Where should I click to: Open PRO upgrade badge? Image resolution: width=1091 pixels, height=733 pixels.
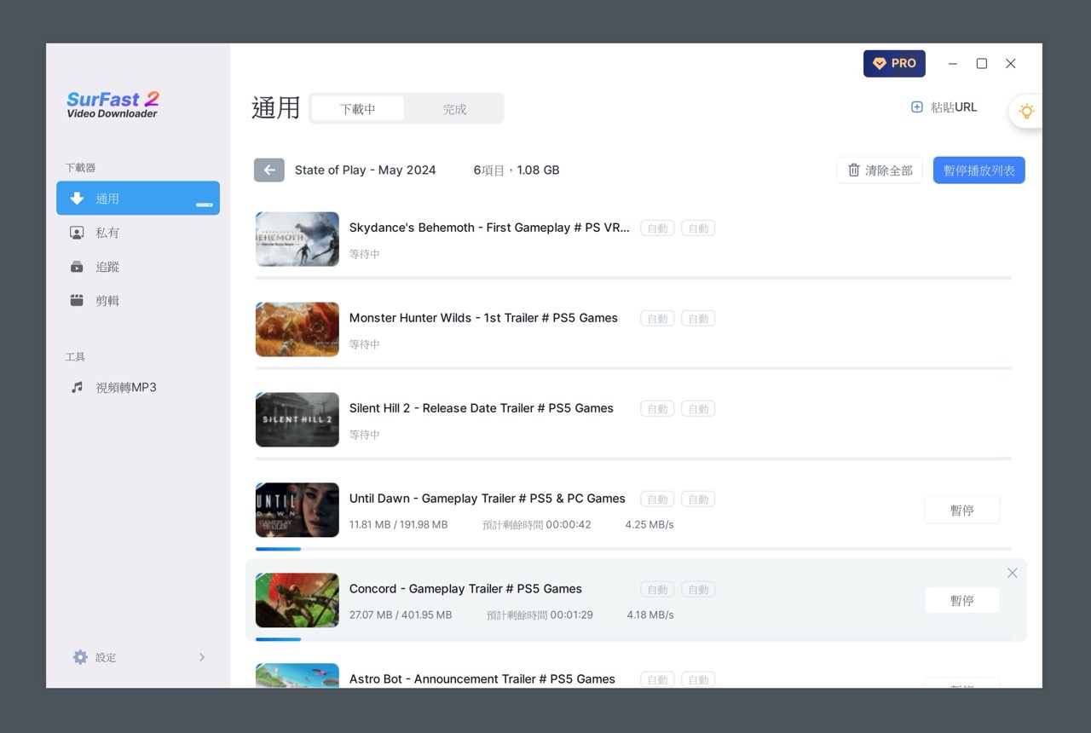coord(894,63)
